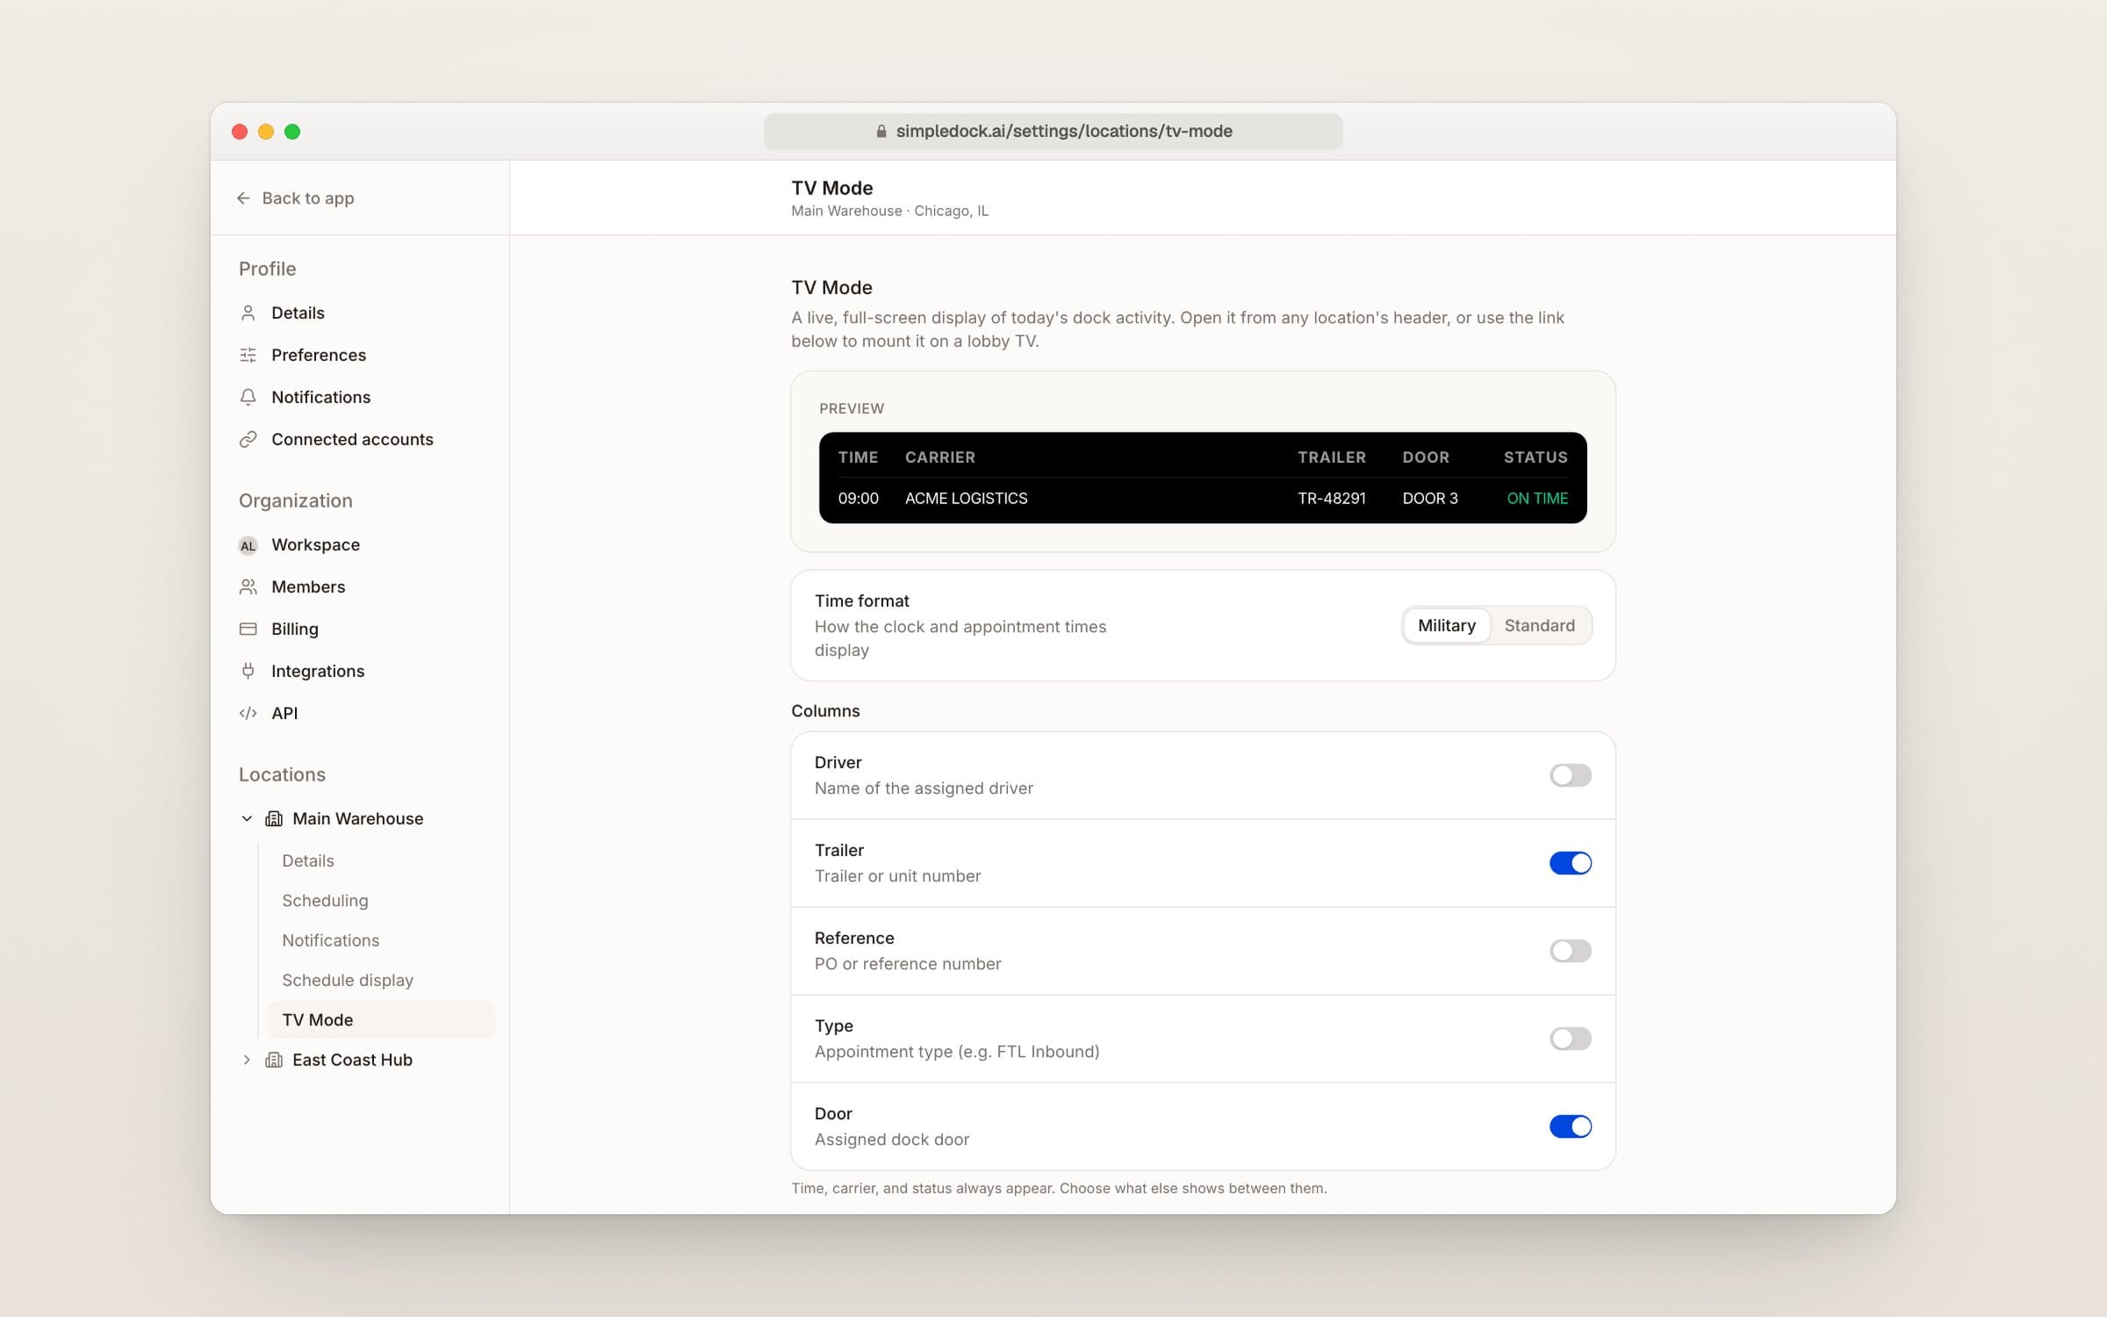The height and width of the screenshot is (1317, 2107).
Task: Enable the Type column toggle
Action: [1571, 1039]
